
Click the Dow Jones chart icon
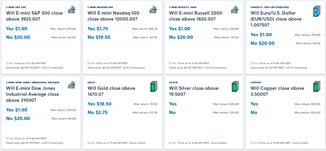tap(71, 85)
